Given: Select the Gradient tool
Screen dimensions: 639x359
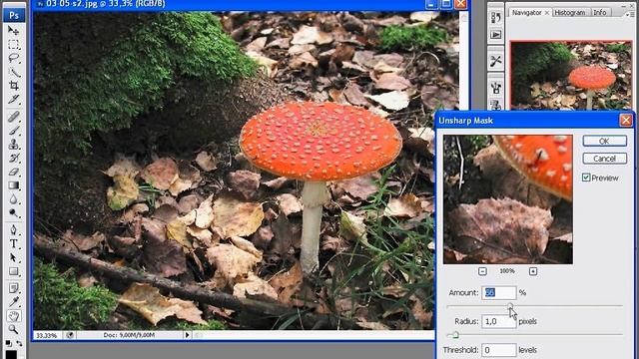Looking at the screenshot, I should [x=13, y=185].
